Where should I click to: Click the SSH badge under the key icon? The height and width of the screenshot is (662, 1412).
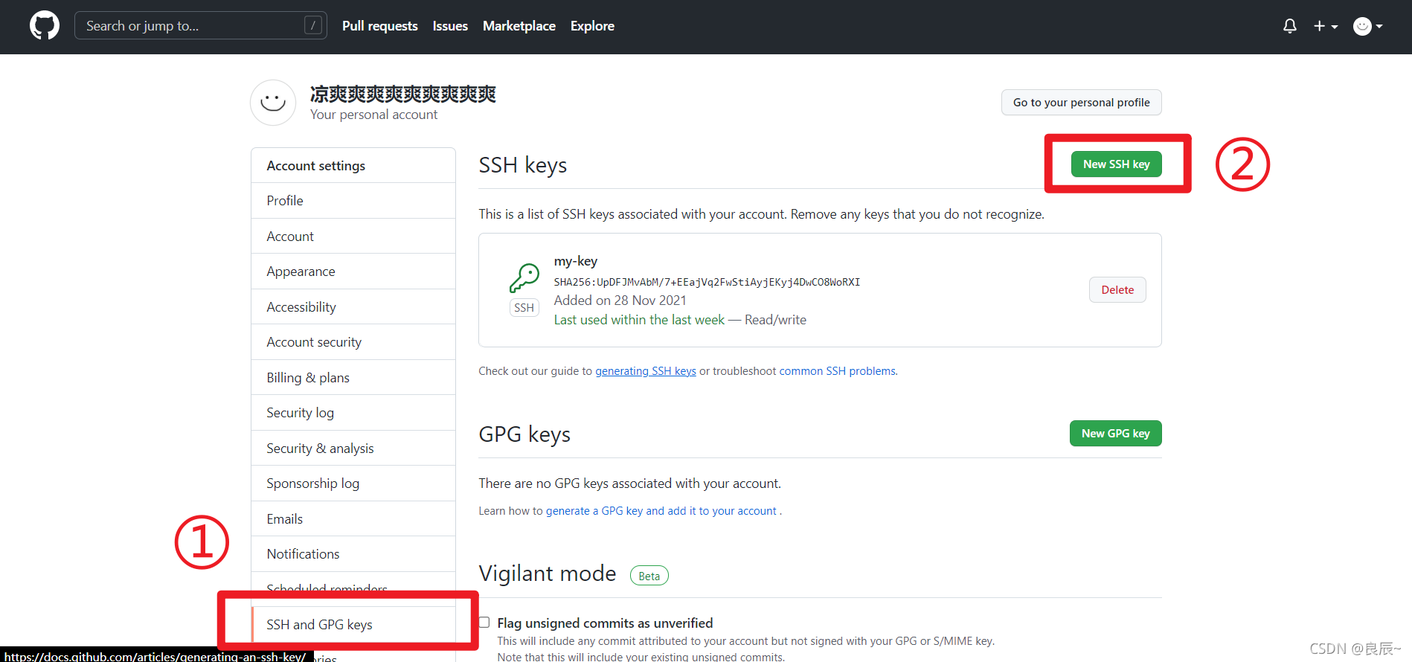coord(524,308)
